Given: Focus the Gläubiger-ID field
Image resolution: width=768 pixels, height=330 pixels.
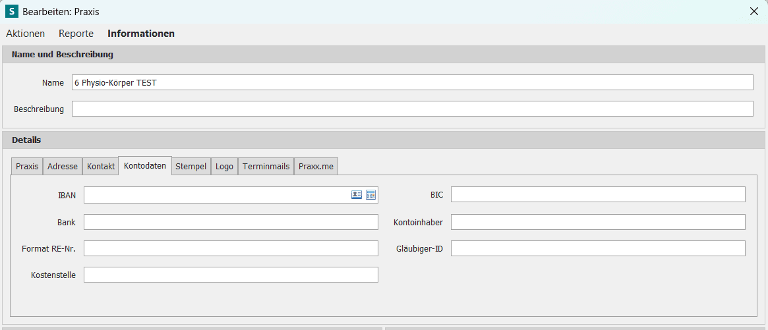Looking at the screenshot, I should [x=598, y=248].
